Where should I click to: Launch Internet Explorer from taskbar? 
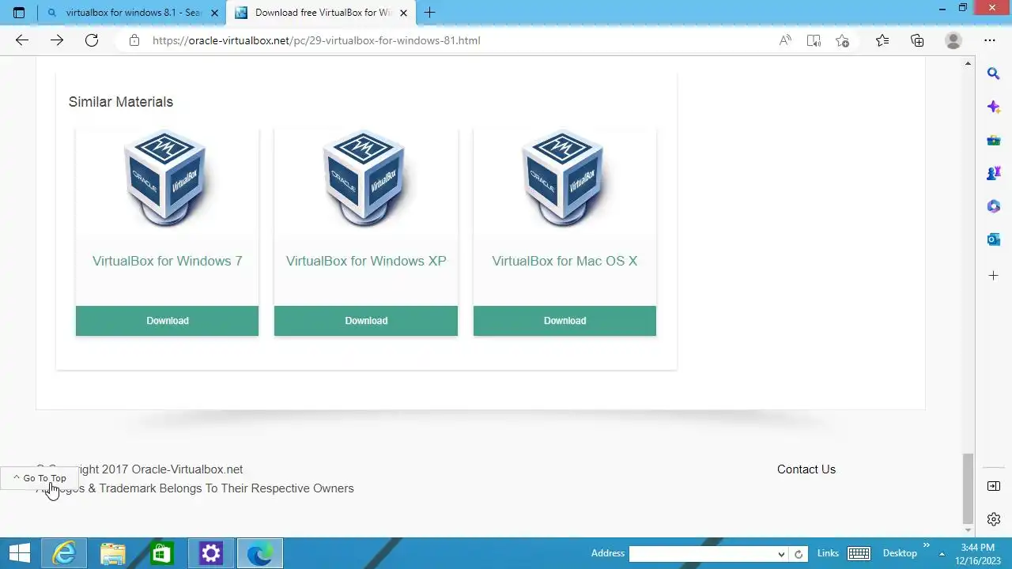click(x=63, y=553)
